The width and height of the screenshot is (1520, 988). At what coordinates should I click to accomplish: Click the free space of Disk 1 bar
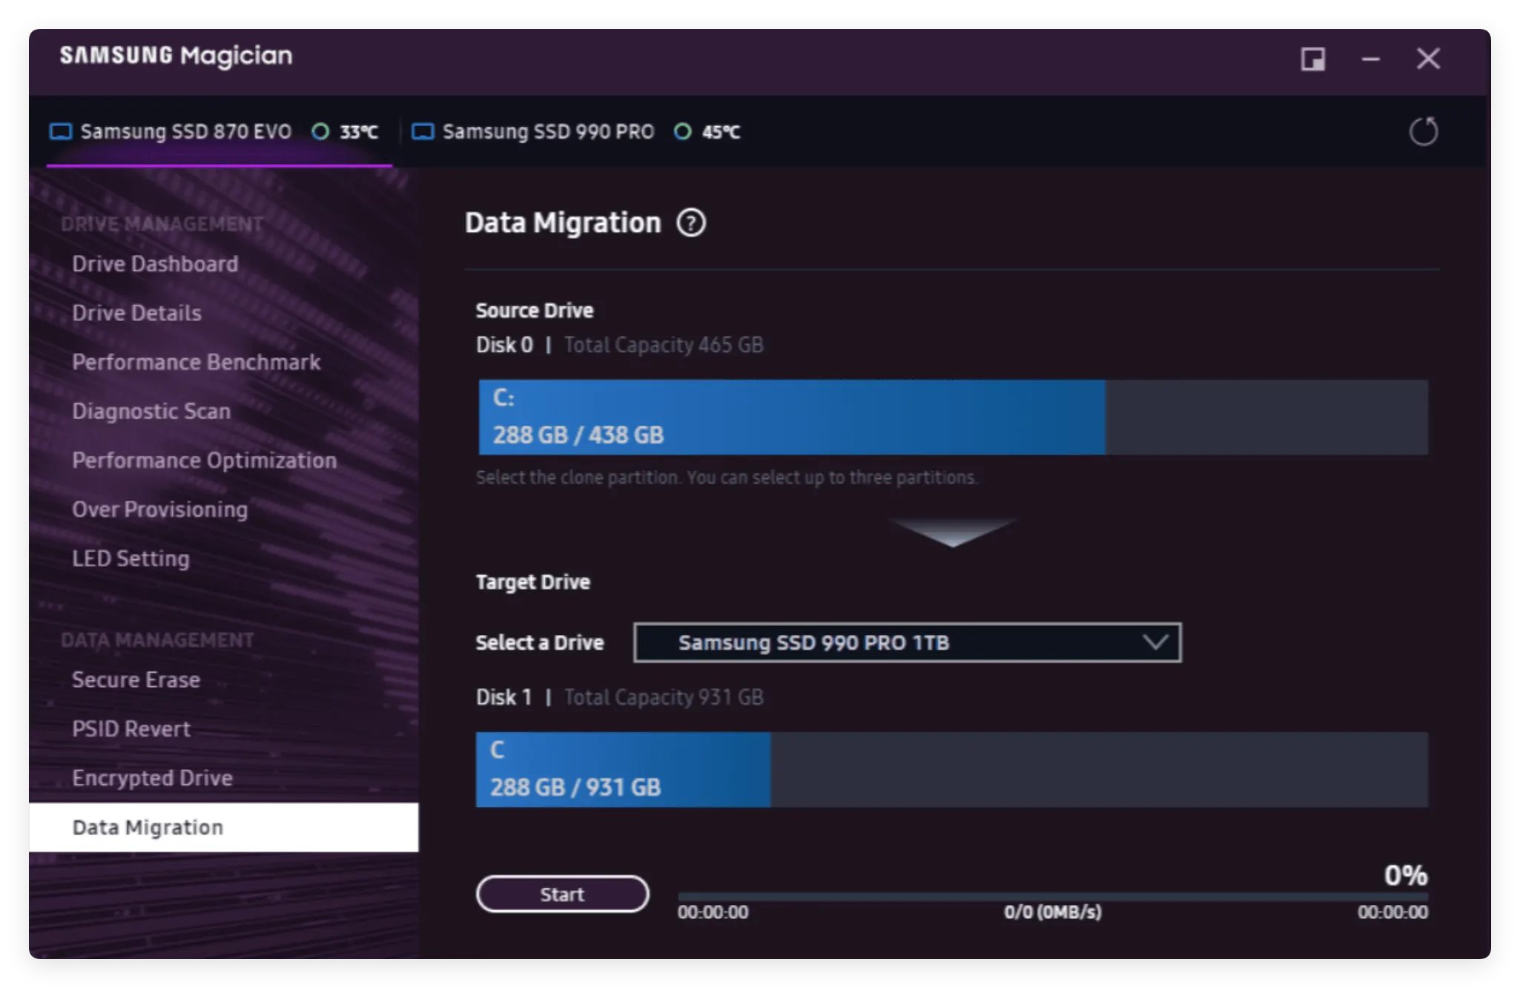(1099, 770)
